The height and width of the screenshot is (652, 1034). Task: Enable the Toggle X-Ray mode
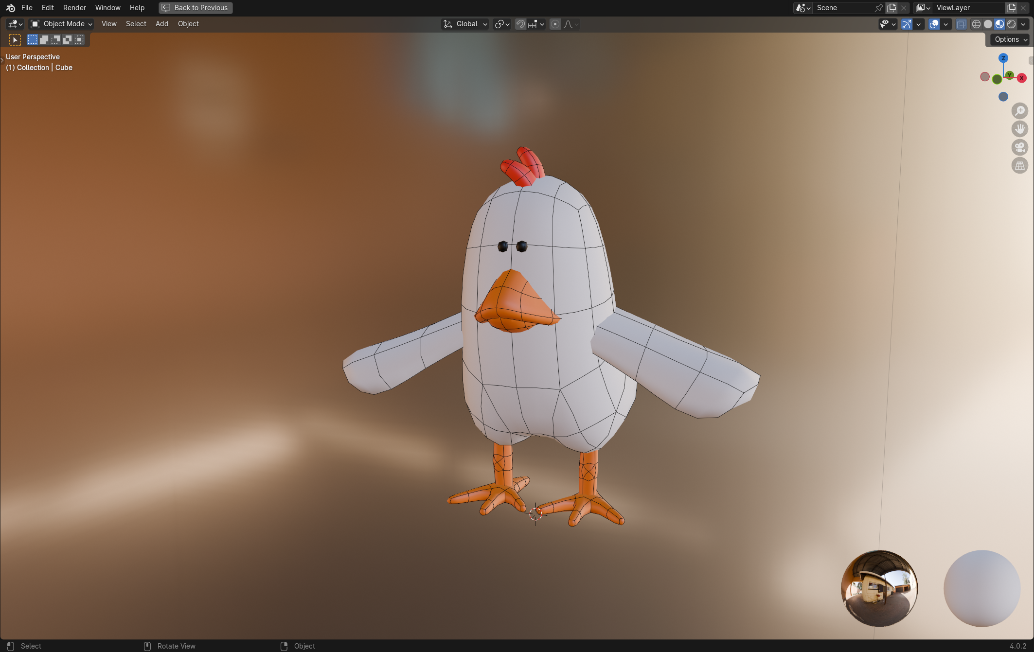point(961,24)
